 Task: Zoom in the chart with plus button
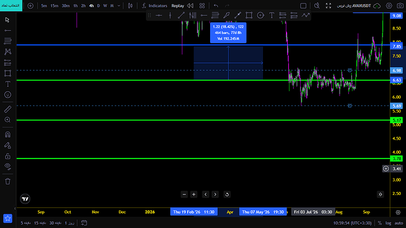(x=194, y=194)
